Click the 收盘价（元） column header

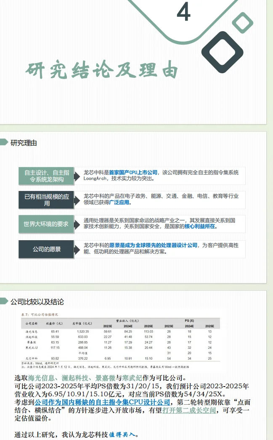pos(54,323)
